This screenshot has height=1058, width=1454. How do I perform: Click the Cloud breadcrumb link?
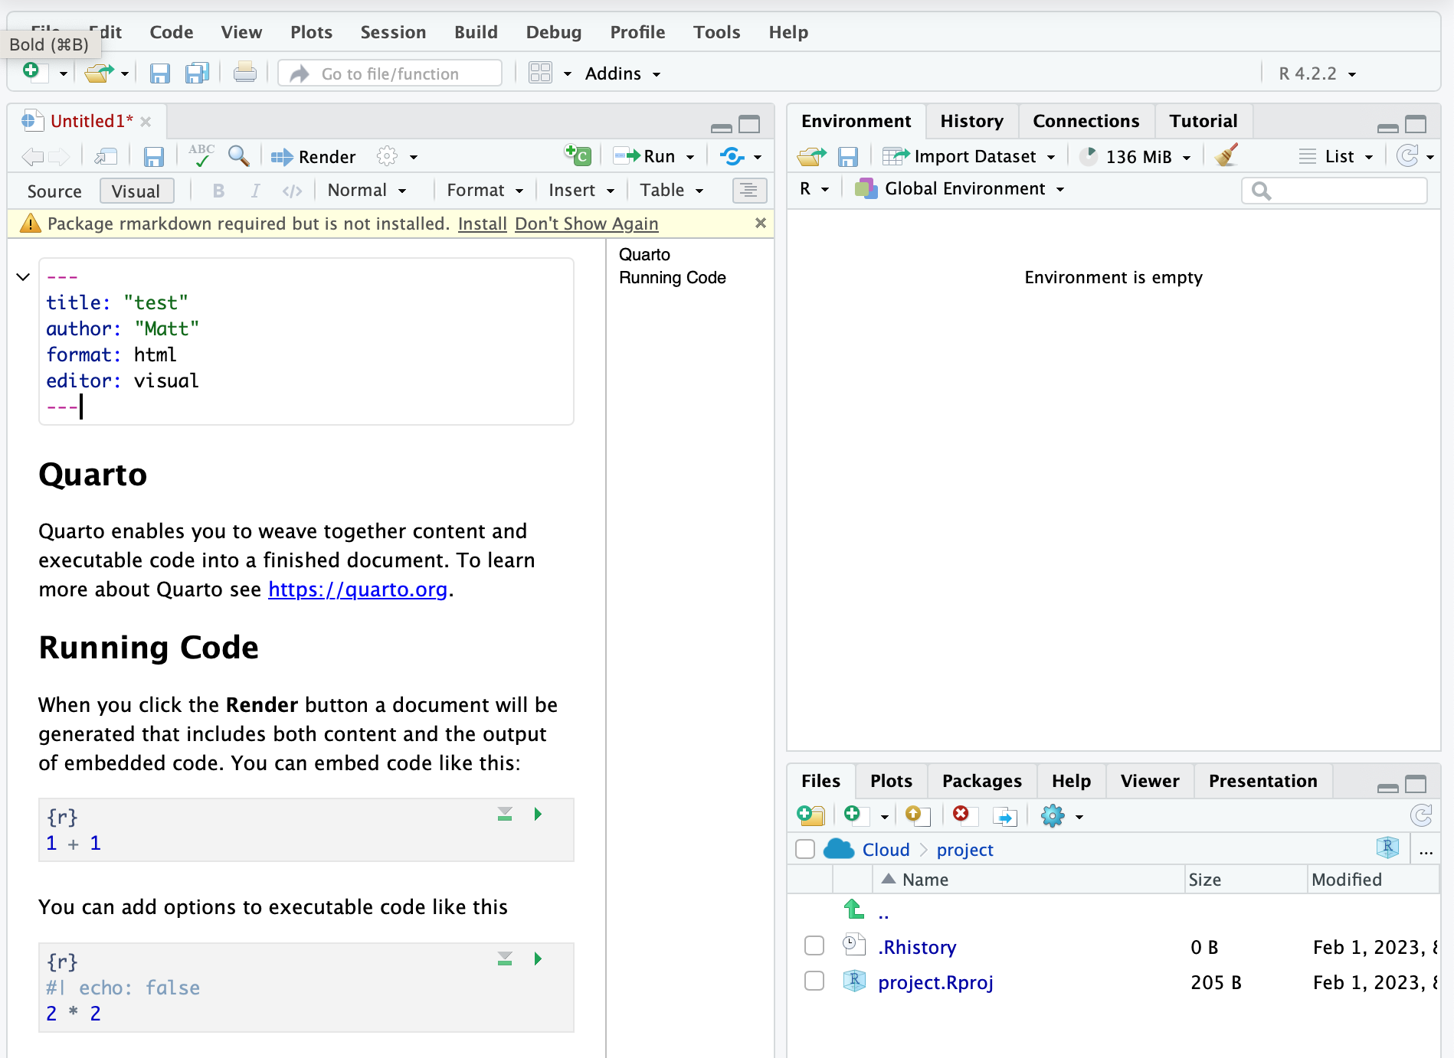click(886, 850)
